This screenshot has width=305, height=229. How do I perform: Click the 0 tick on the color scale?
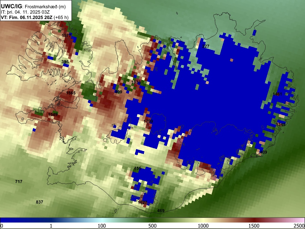pyautogui.click(x=2, y=226)
